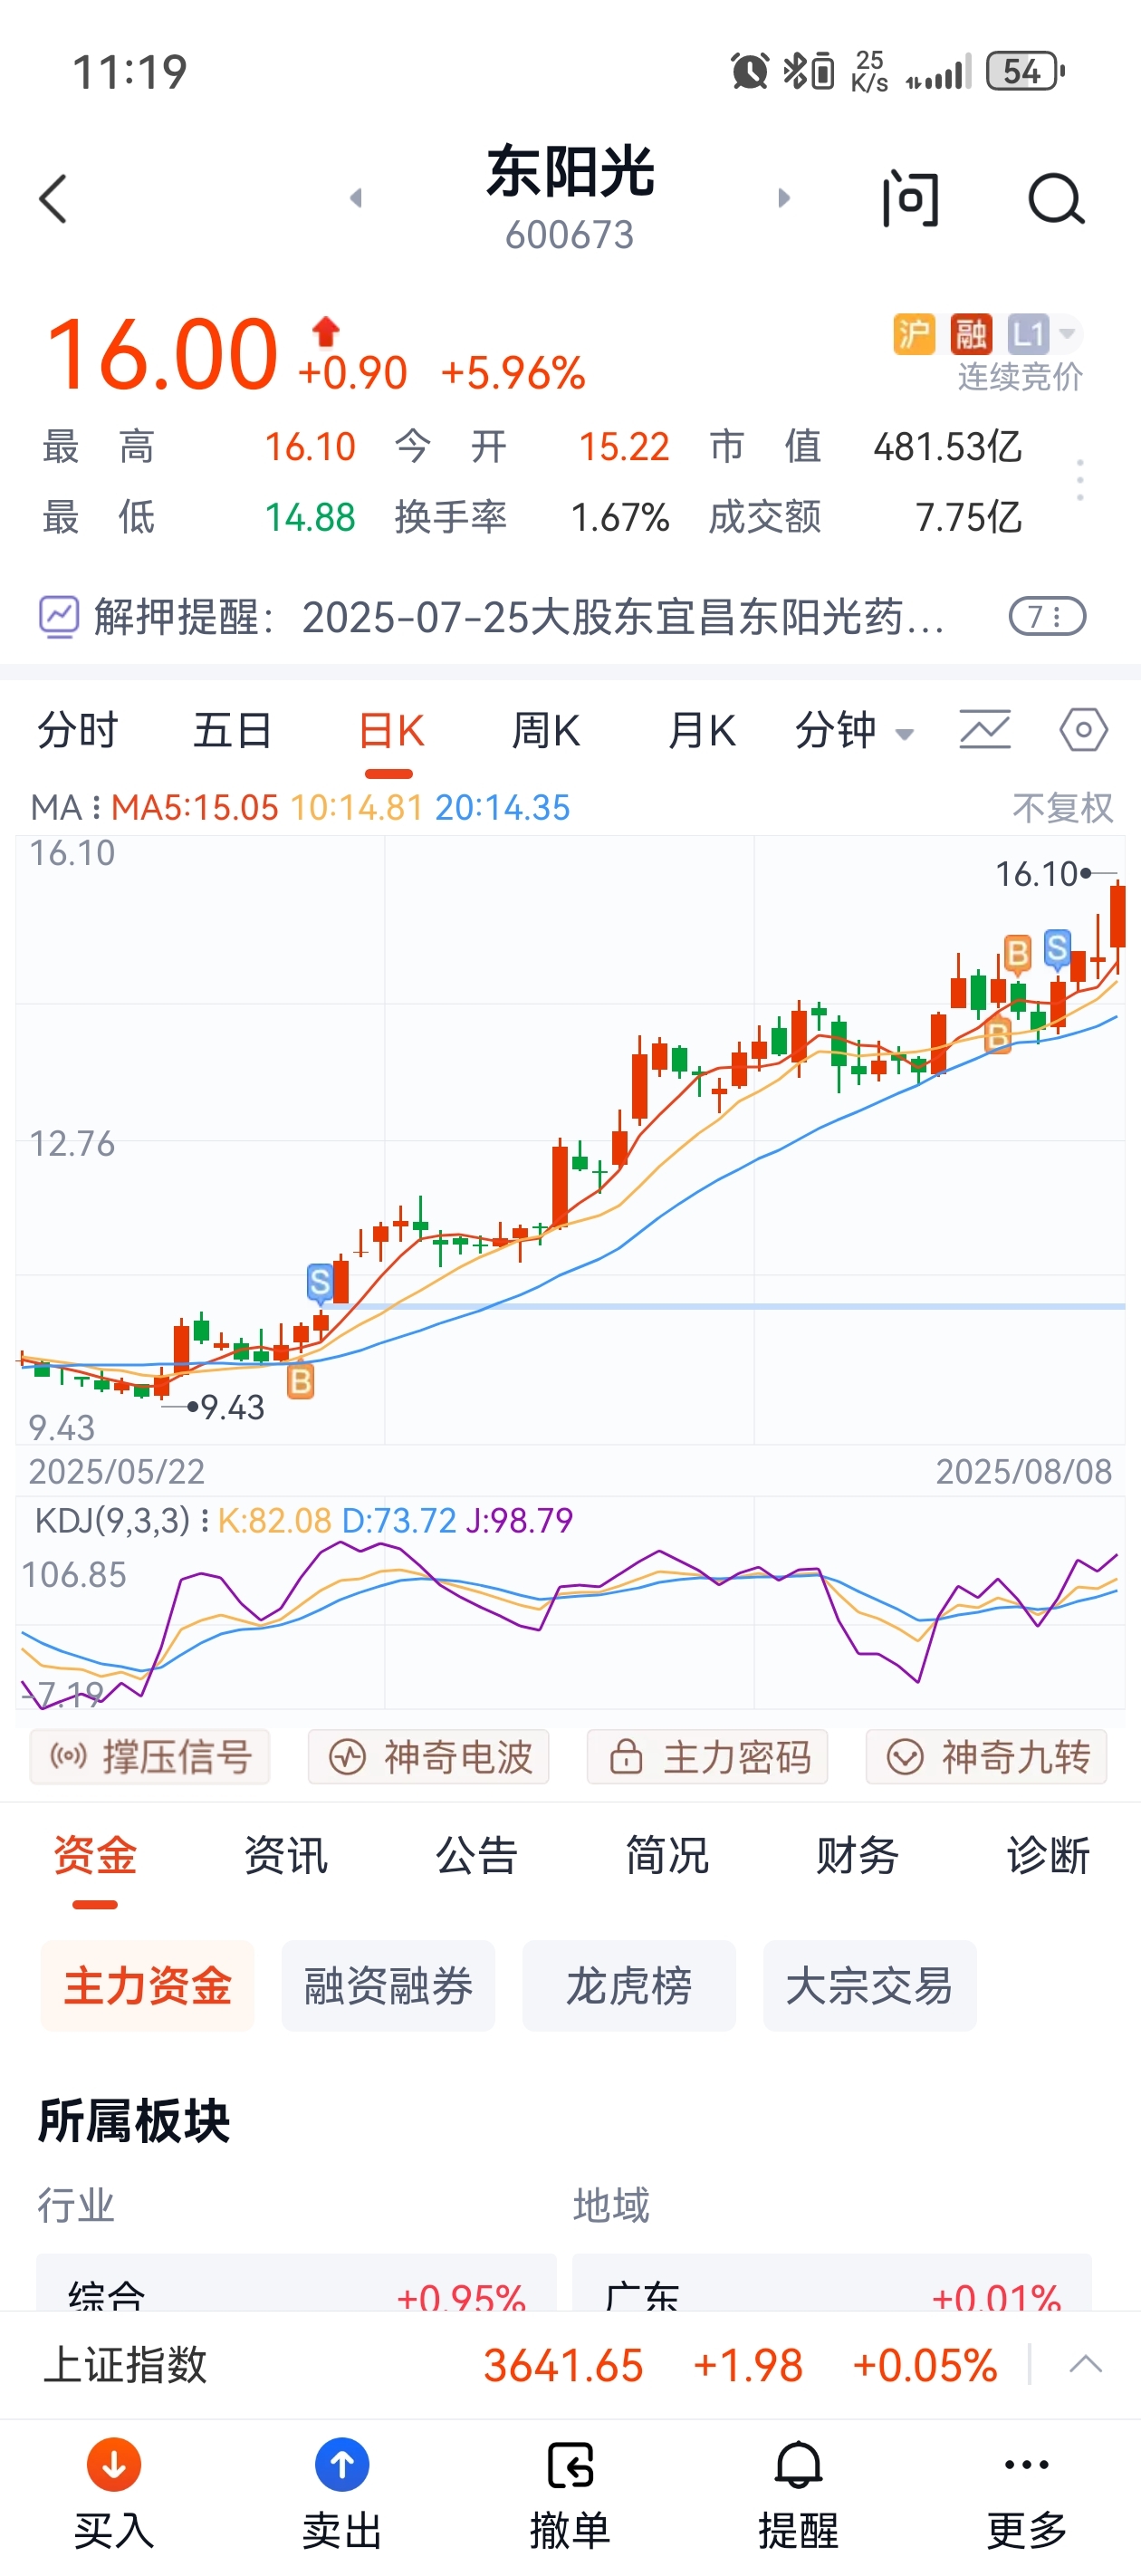Viewport: 1141px width, 2576px height.
Task: Select the 资金 tab
Action: tap(95, 1857)
